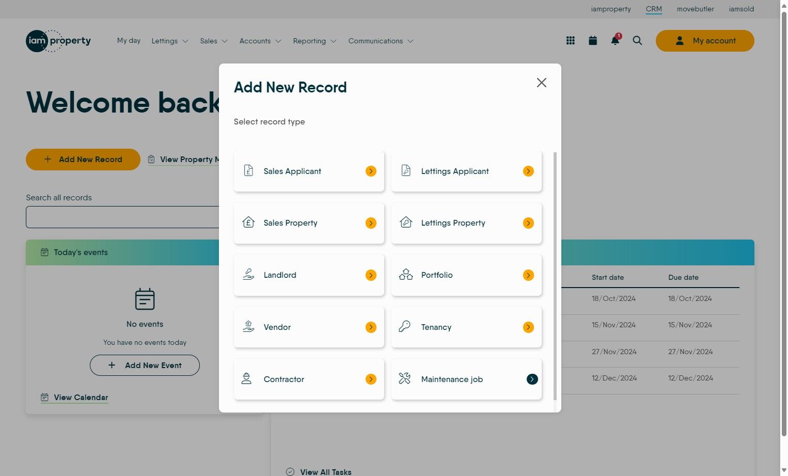Open the My account button

[x=705, y=41]
